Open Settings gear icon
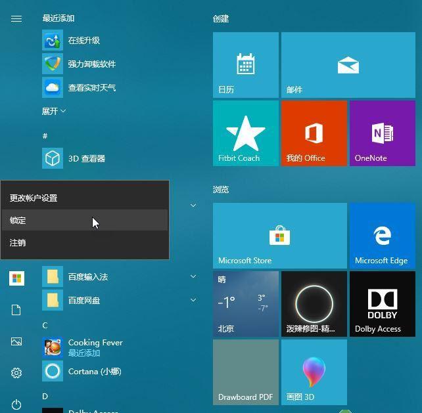This screenshot has width=422, height=413. (x=16, y=373)
